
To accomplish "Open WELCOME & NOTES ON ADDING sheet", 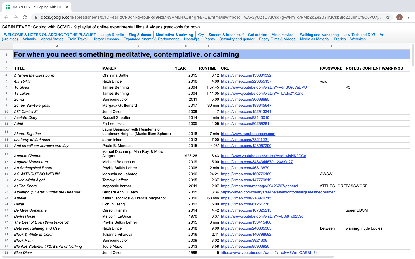I will click(50, 35).
